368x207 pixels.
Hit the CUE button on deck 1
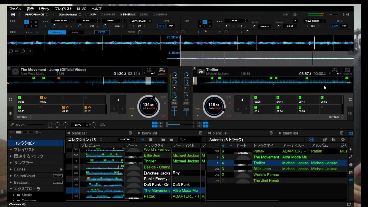click(x=132, y=109)
